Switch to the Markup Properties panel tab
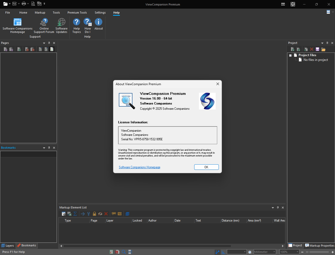 [x=320, y=246]
